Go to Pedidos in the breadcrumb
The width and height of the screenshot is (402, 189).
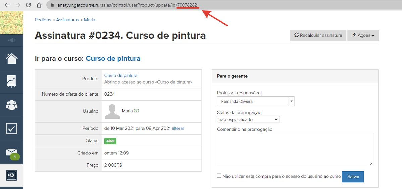(43, 20)
